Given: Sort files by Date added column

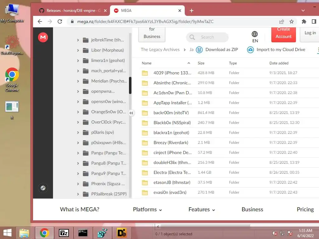Looking at the screenshot, I should pos(279,63).
